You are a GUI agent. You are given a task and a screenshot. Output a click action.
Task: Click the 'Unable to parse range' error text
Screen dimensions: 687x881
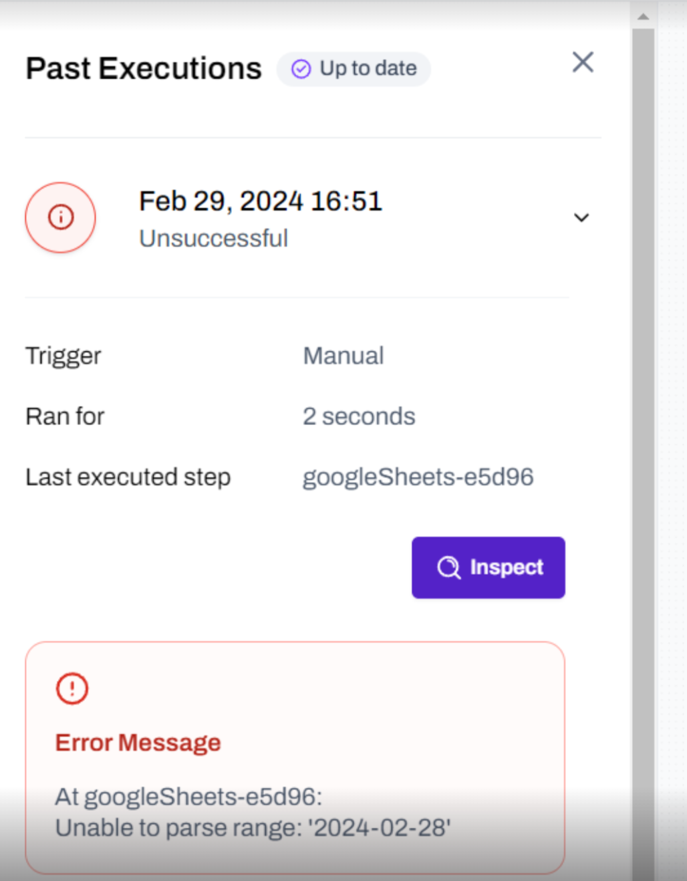tap(253, 828)
